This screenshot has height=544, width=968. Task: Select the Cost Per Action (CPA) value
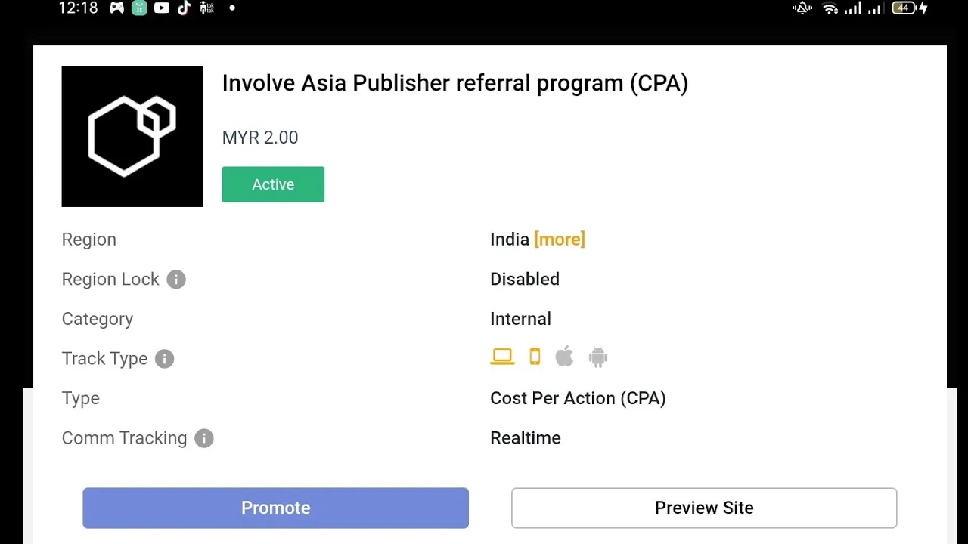tap(578, 398)
